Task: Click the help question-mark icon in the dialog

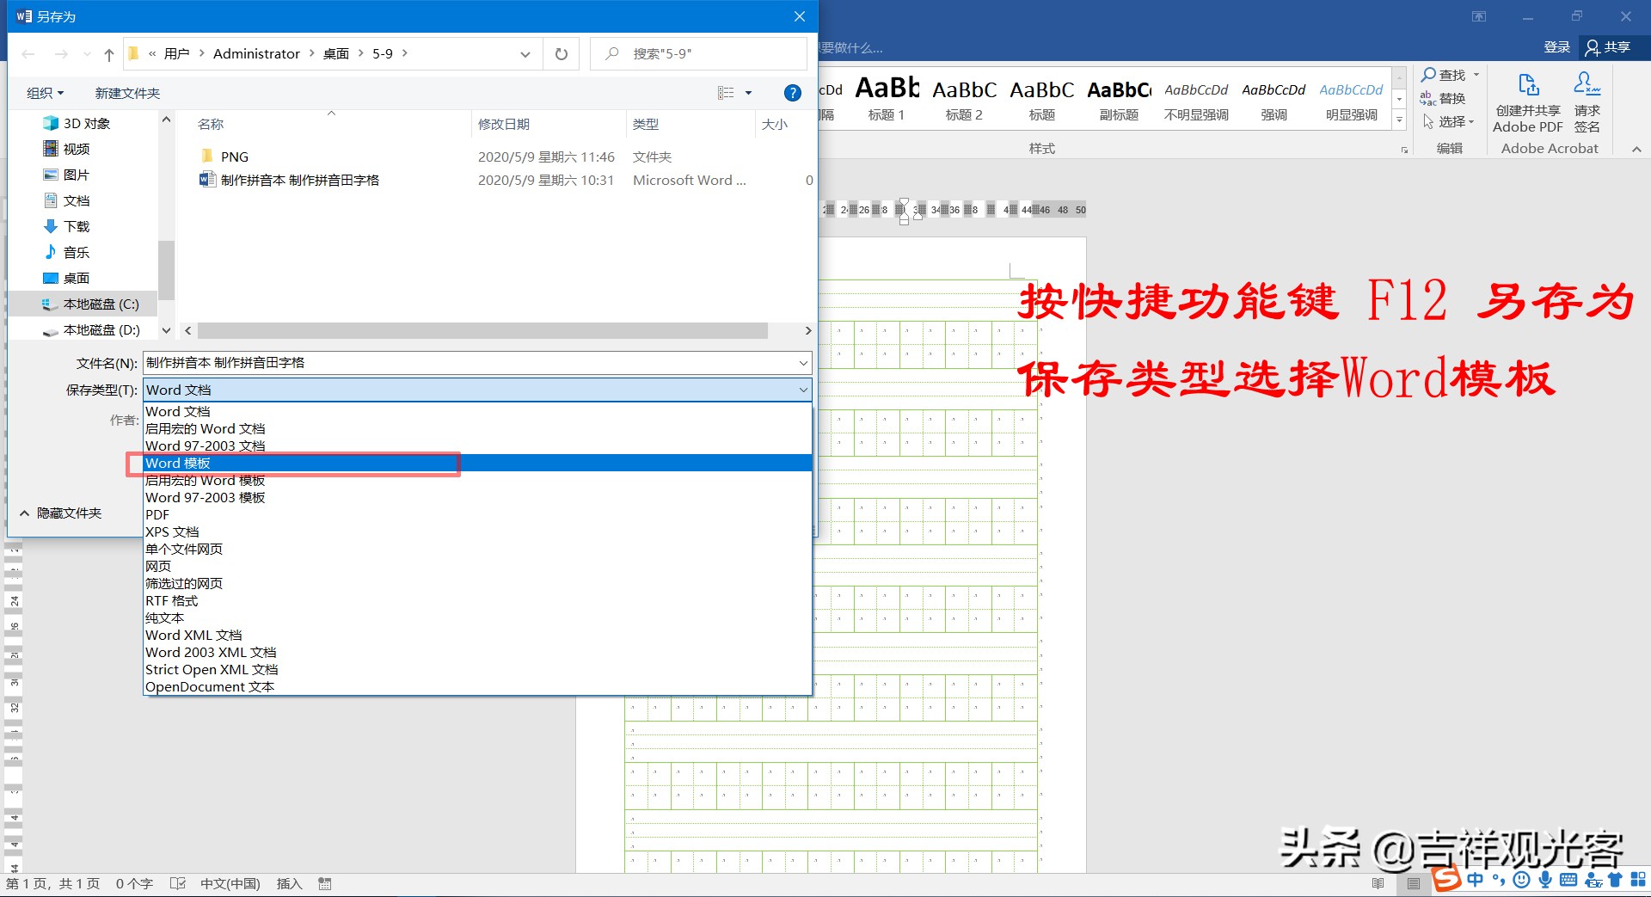Action: point(792,92)
